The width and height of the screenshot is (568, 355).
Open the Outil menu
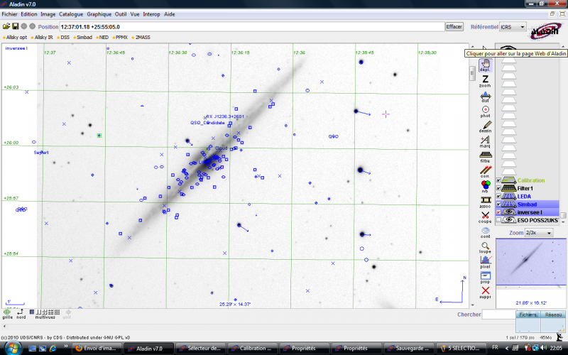point(121,14)
